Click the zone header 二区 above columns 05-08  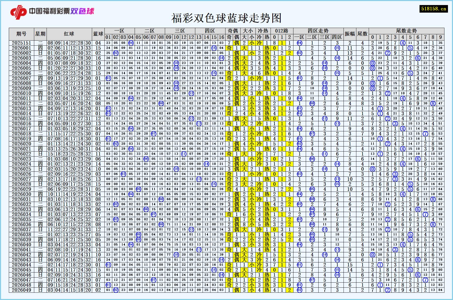150,31
